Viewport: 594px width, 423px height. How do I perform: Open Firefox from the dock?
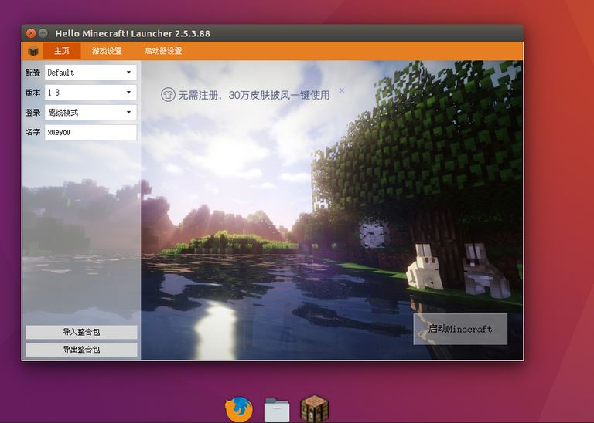[239, 409]
